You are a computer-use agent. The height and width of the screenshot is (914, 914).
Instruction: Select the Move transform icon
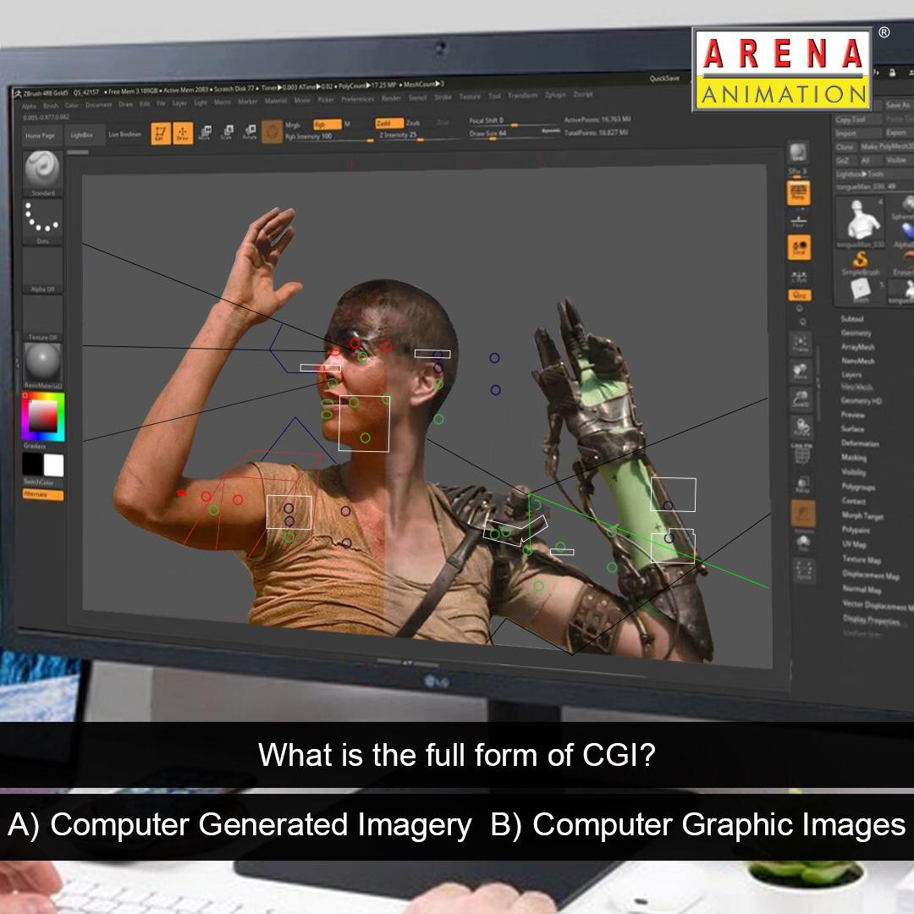[x=205, y=132]
